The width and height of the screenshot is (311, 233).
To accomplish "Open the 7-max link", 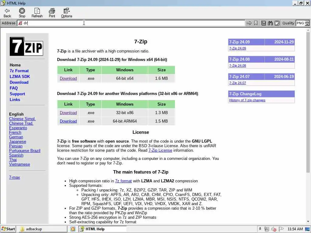I will tap(14, 177).
